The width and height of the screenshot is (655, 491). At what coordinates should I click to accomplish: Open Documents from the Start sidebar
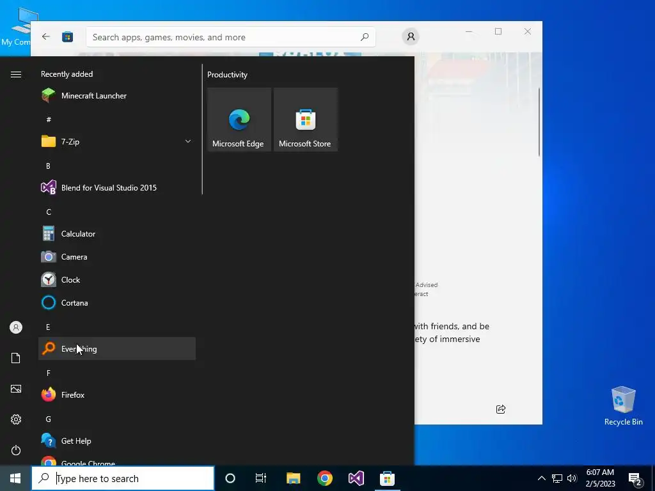[16, 358]
